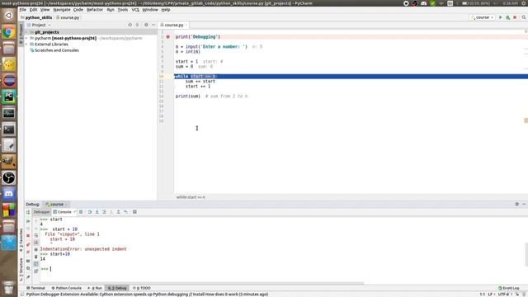The height and width of the screenshot is (297, 528).
Task: Click Step Out icon in debugger toolbar
Action: click(118, 212)
